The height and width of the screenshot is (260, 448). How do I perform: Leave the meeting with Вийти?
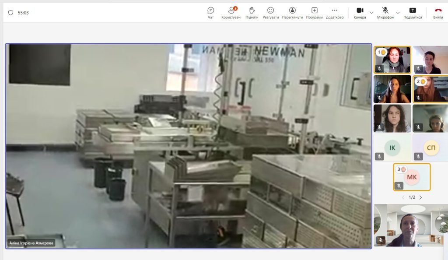438,13
